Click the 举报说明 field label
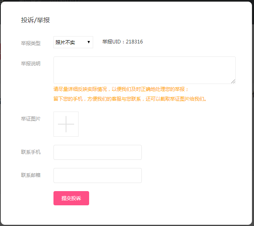The height and width of the screenshot is (226, 254). coord(31,64)
